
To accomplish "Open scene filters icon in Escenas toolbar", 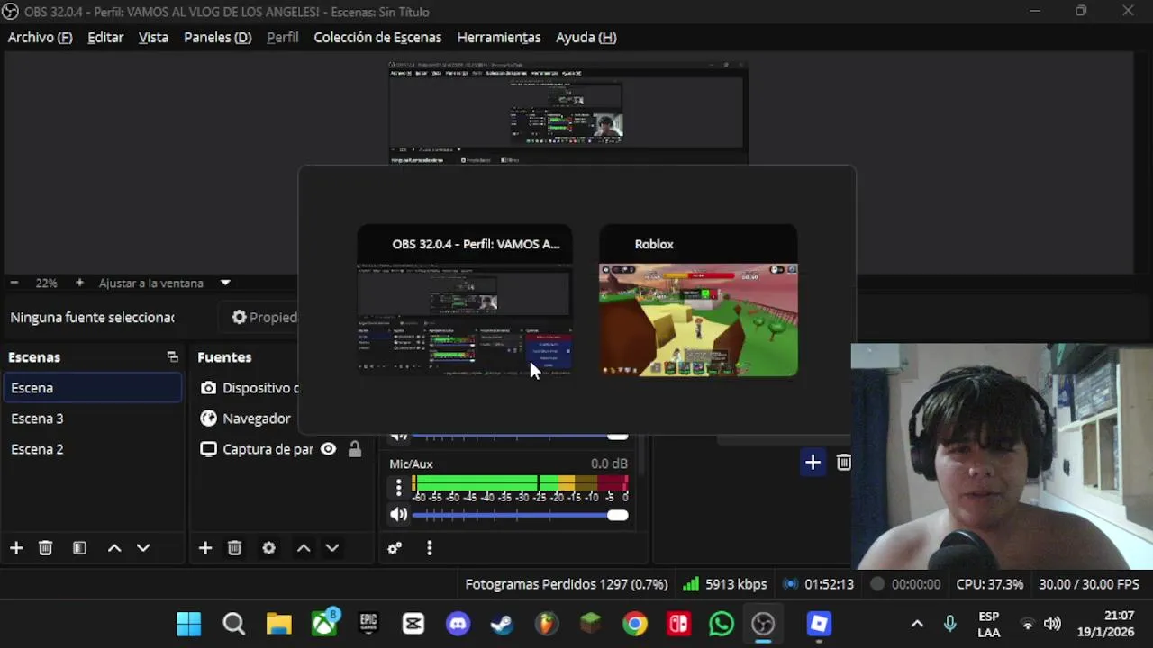I will pos(79,547).
